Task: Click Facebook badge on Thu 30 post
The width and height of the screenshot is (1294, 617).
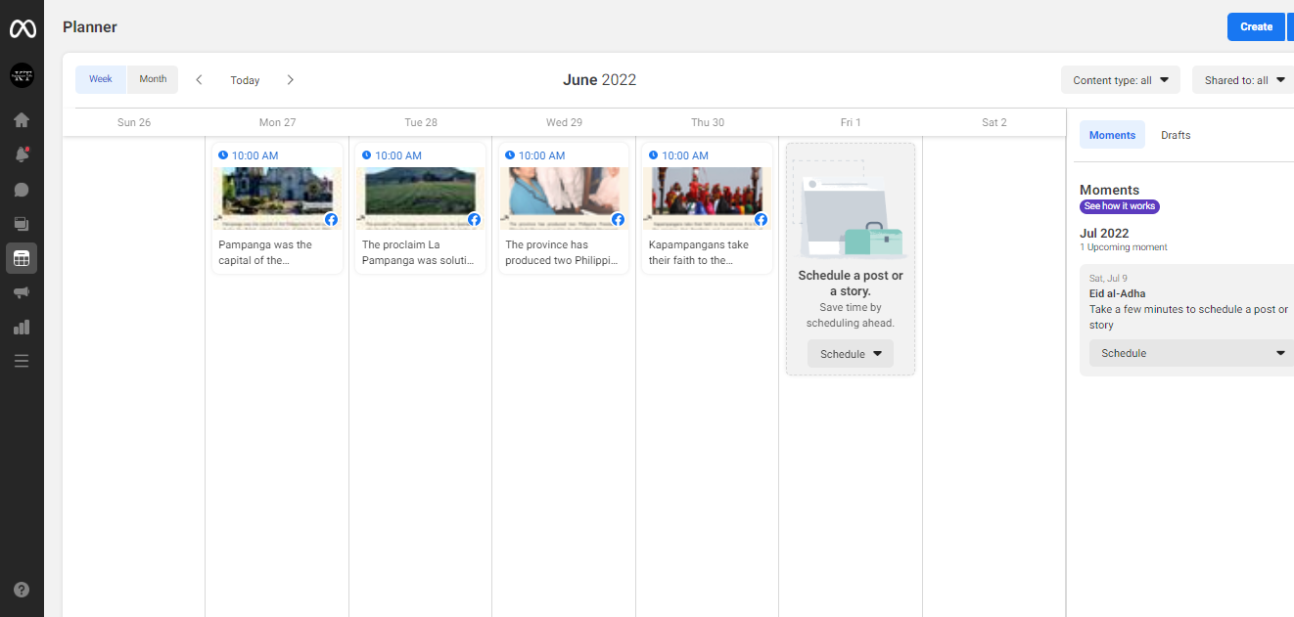Action: tap(761, 219)
